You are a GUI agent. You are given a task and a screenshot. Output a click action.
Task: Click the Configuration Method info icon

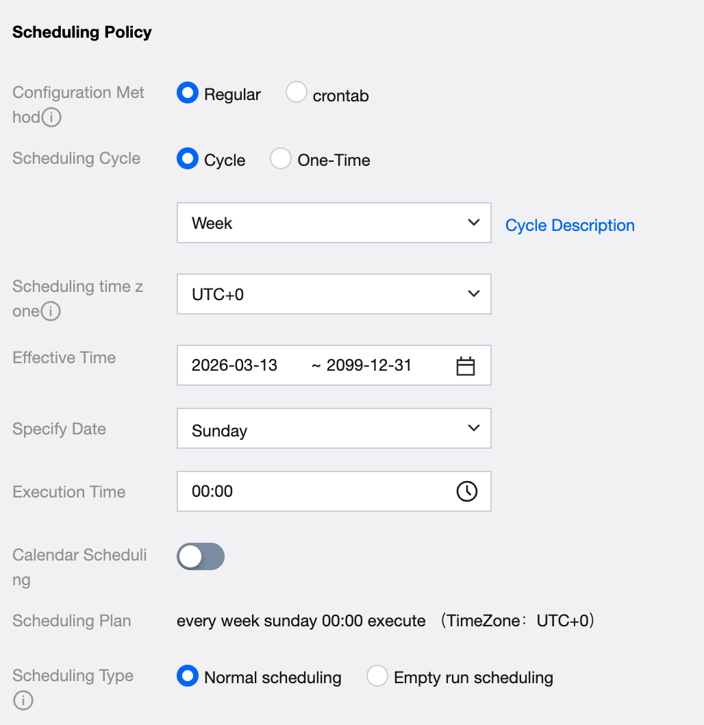(x=51, y=118)
